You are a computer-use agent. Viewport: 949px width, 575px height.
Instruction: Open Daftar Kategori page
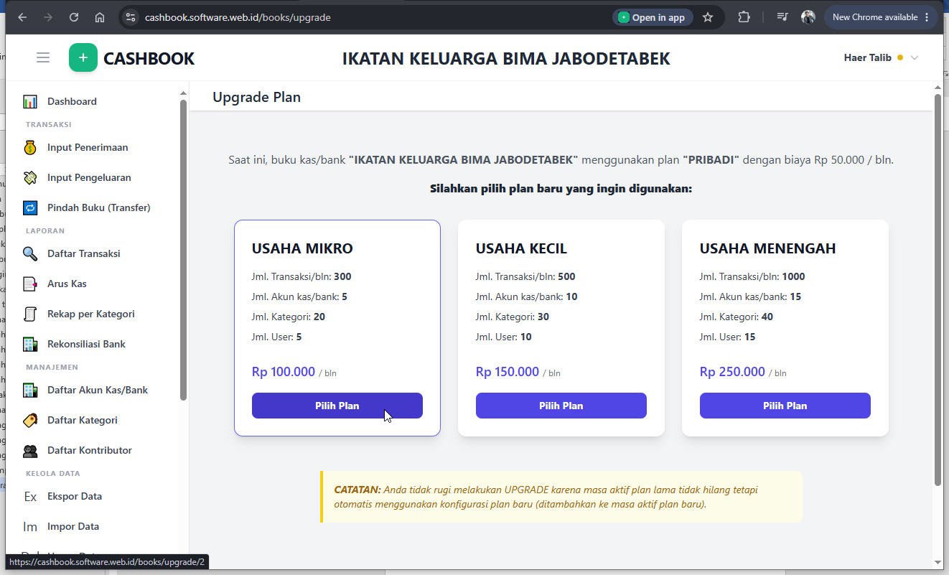click(x=83, y=420)
